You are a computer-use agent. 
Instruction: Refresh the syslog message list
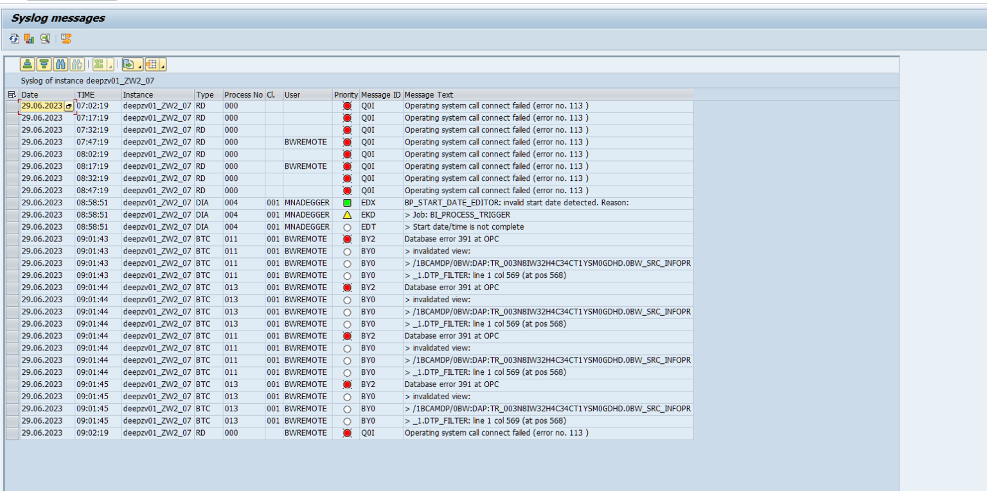[x=13, y=39]
